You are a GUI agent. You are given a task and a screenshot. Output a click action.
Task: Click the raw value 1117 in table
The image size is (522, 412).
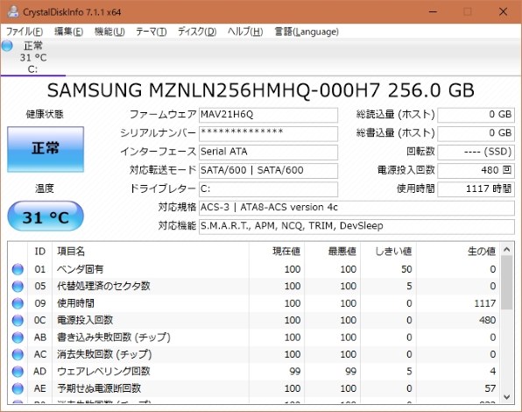pos(485,303)
